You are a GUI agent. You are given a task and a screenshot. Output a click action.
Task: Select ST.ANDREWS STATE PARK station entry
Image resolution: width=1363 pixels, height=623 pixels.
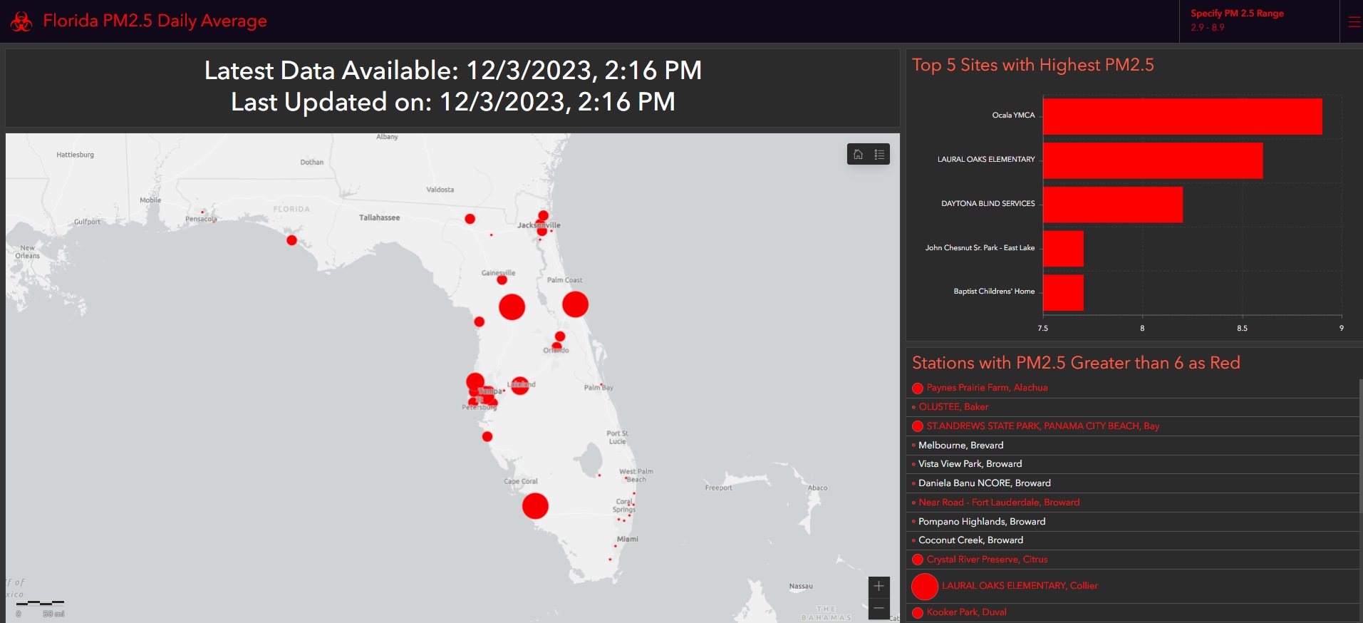1042,426
